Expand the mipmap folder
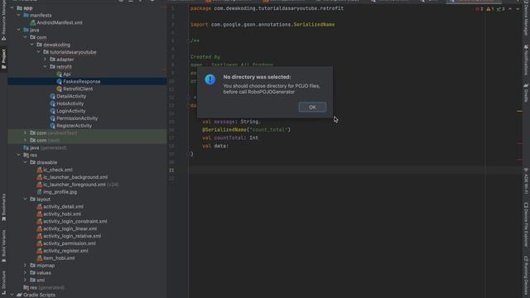 point(25,266)
